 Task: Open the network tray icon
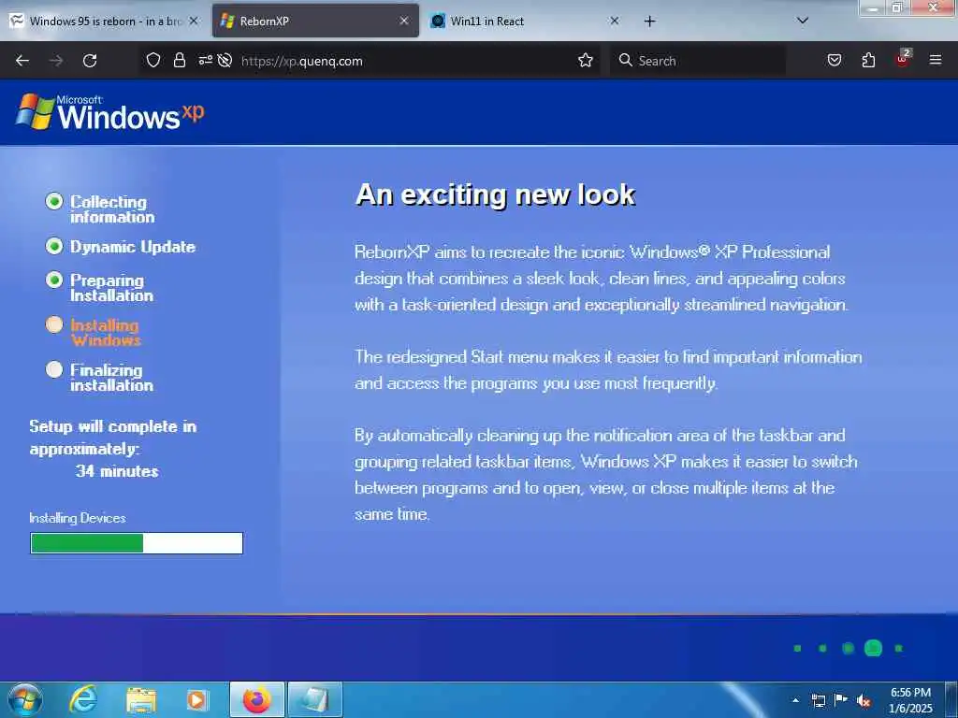pos(818,700)
